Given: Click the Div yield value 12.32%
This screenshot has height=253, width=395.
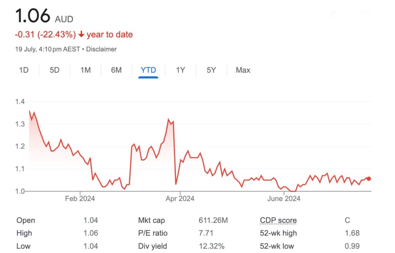Looking at the screenshot, I should [211, 246].
